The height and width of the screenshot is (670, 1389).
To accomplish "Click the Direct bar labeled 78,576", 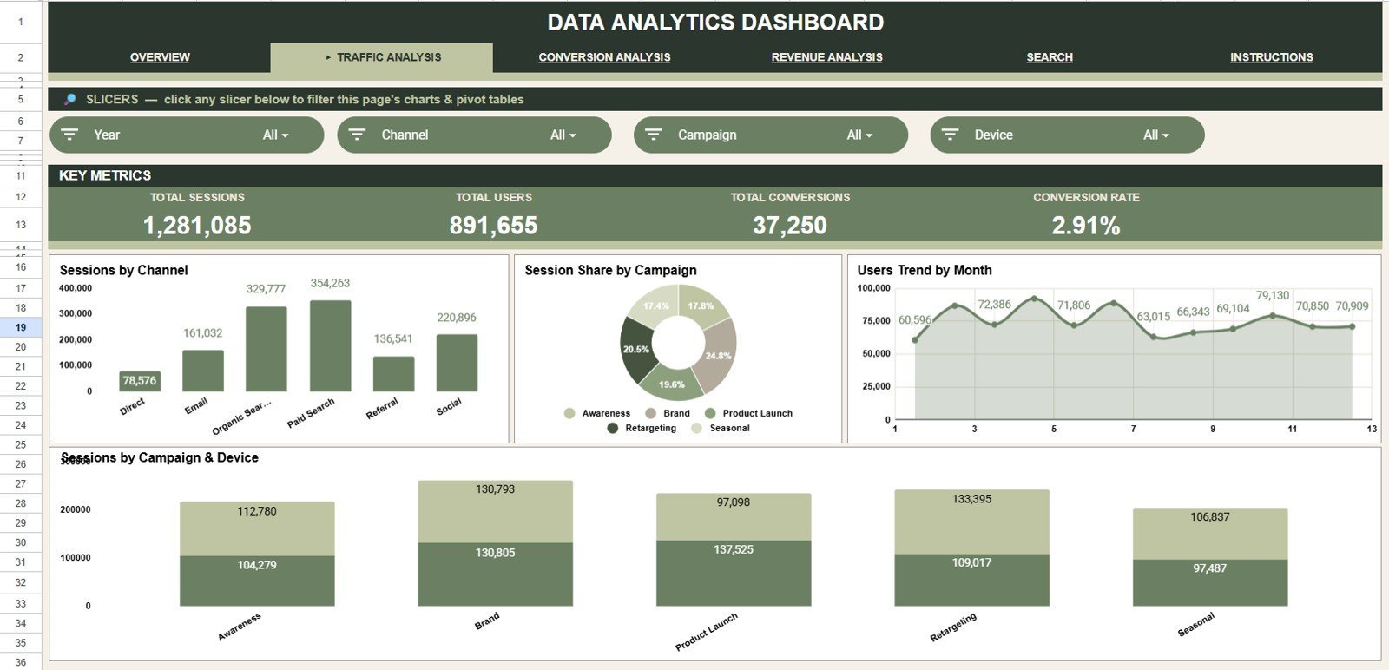I will click(x=140, y=381).
